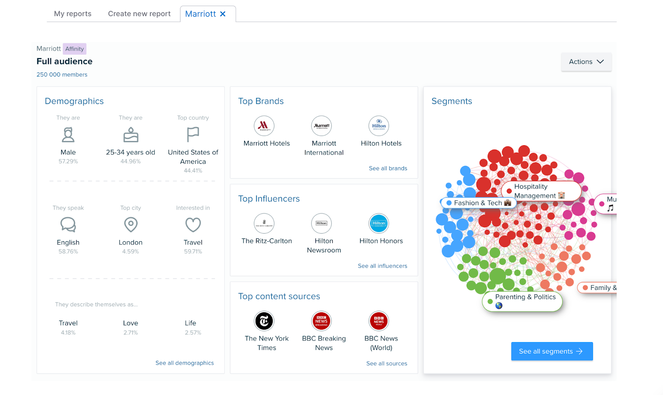The image size is (663, 395).
Task: Click the Top Influencers heading
Action: [x=269, y=199]
